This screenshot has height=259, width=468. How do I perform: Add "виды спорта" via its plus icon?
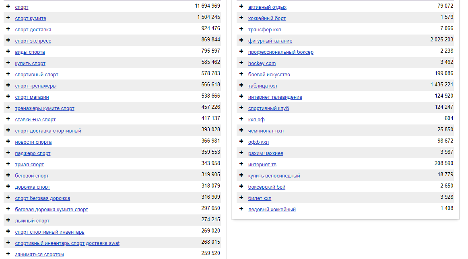point(8,51)
